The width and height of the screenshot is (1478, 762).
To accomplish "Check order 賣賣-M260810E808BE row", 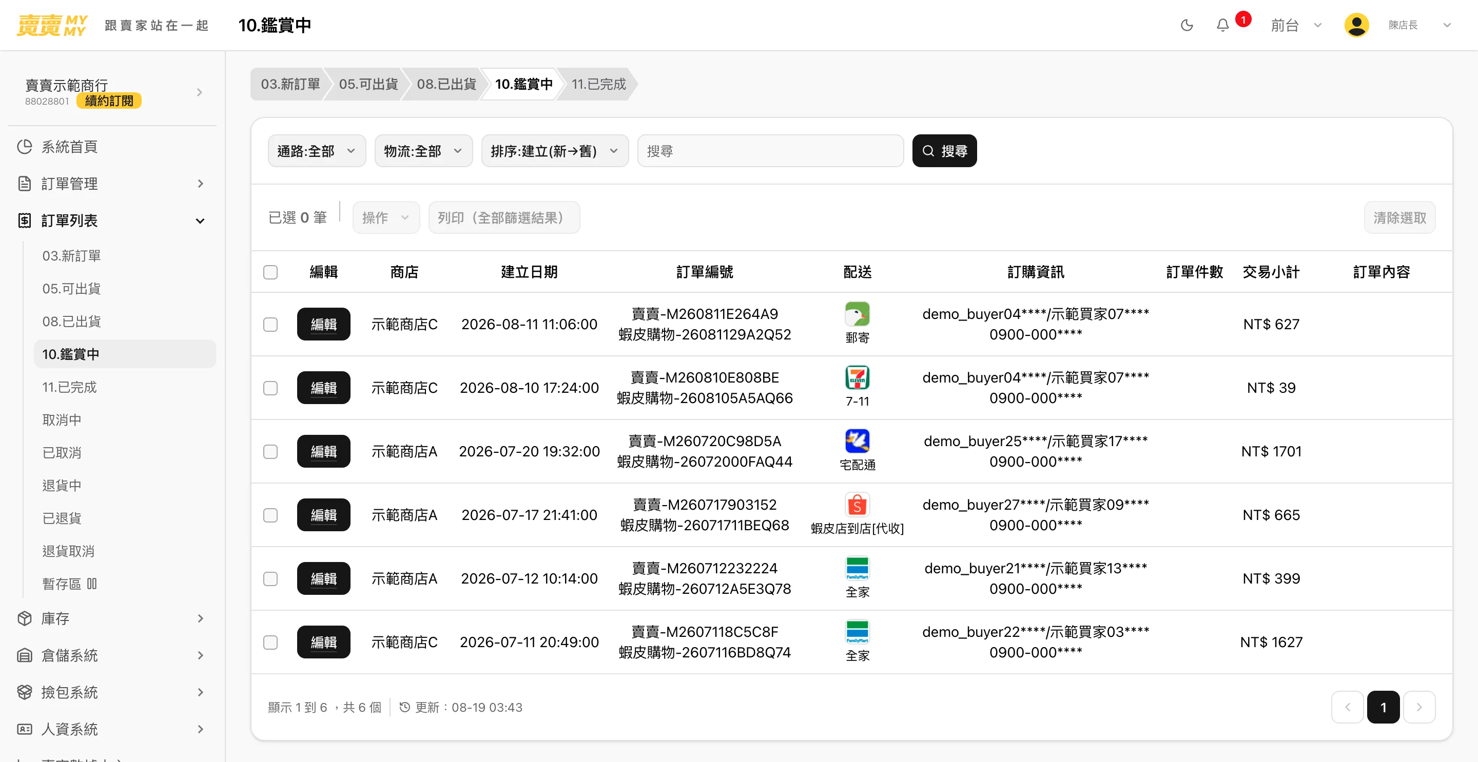I will pyautogui.click(x=270, y=388).
